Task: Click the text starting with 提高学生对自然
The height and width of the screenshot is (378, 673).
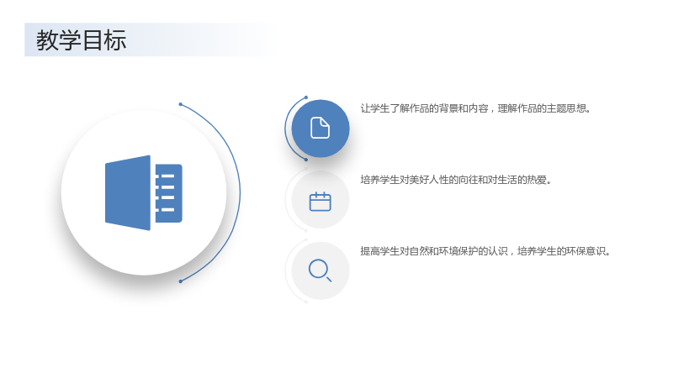Action: click(x=485, y=250)
